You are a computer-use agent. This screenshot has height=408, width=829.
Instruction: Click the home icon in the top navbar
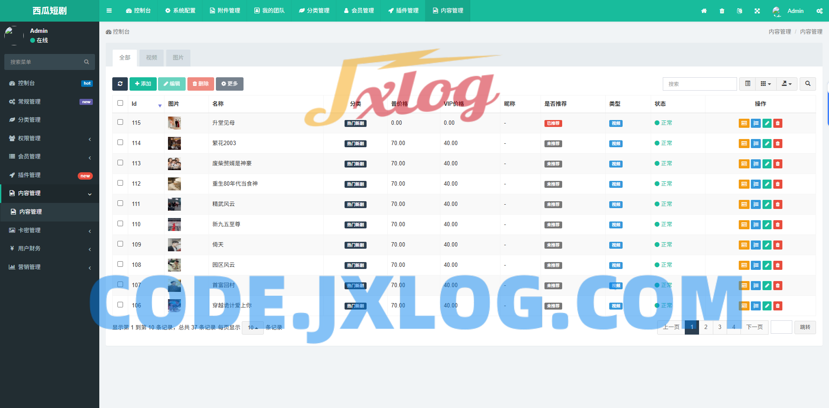(x=704, y=11)
